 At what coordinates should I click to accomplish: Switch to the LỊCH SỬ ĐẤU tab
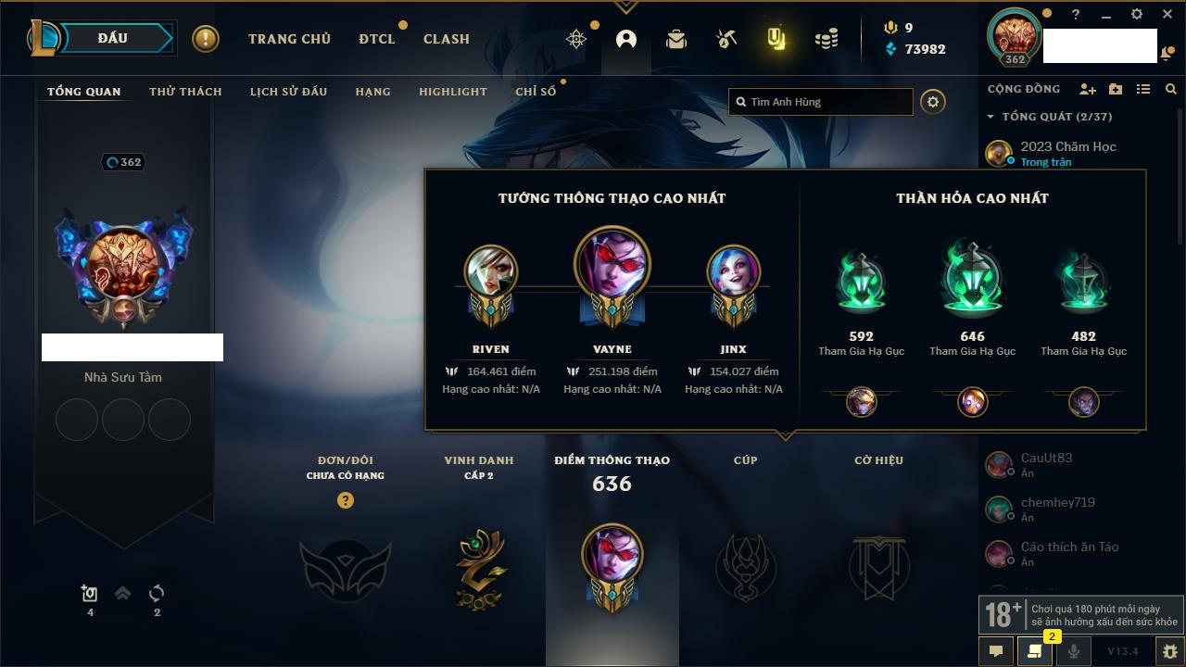[288, 92]
